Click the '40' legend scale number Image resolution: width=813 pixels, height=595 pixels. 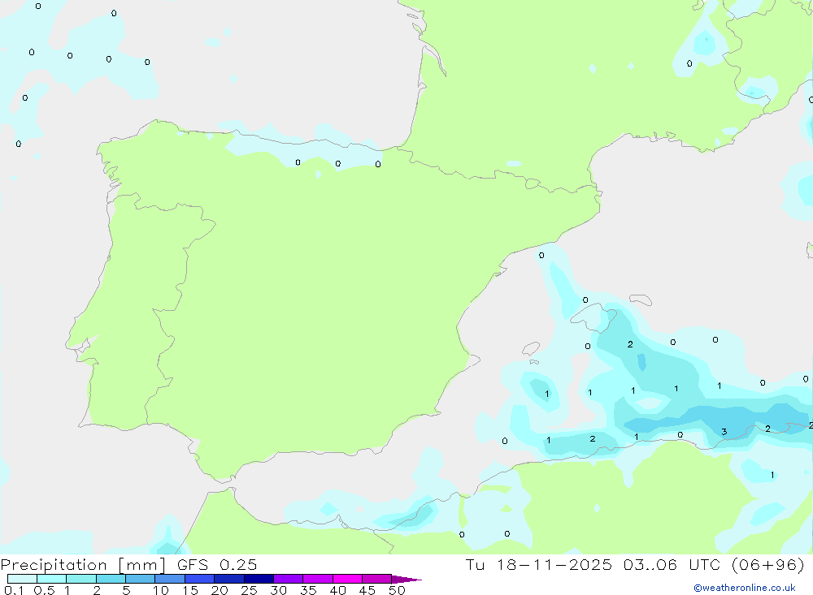[x=338, y=590]
